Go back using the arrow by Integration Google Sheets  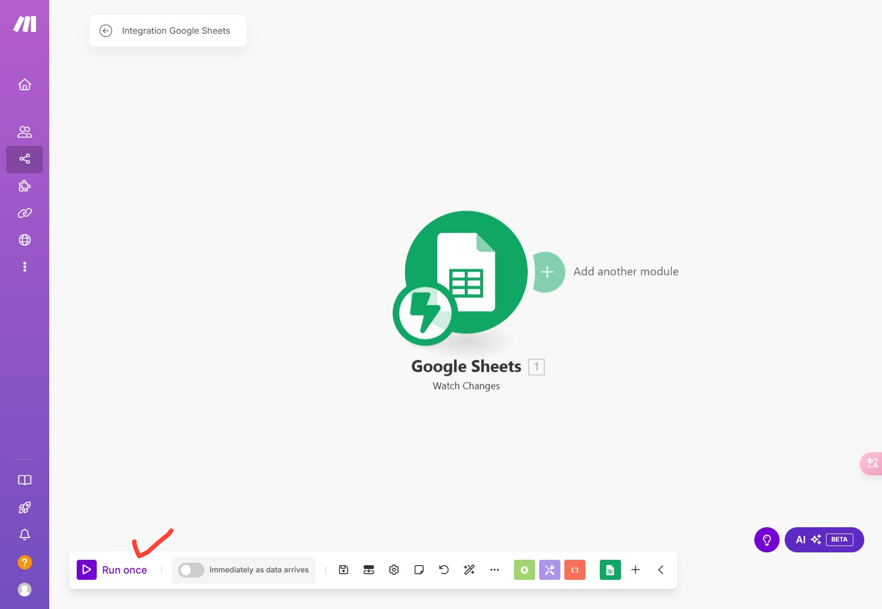(x=106, y=31)
